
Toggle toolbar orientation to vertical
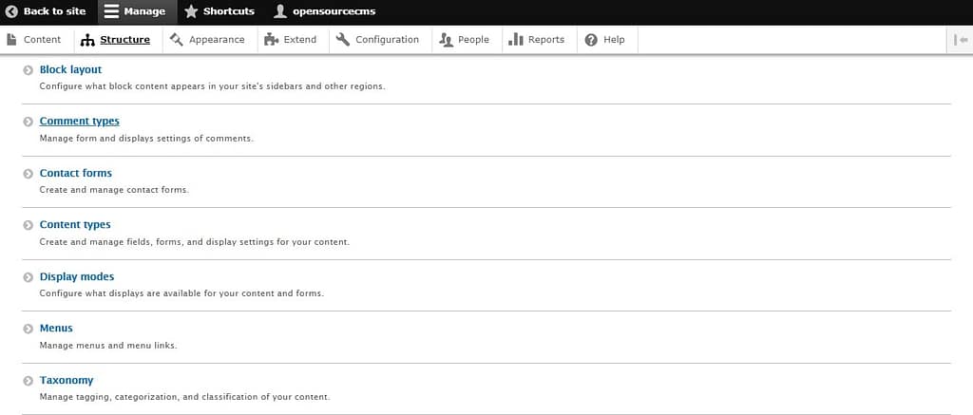coord(960,40)
